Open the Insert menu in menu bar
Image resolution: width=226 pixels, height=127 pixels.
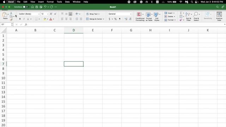pyautogui.click(x=41, y=2)
